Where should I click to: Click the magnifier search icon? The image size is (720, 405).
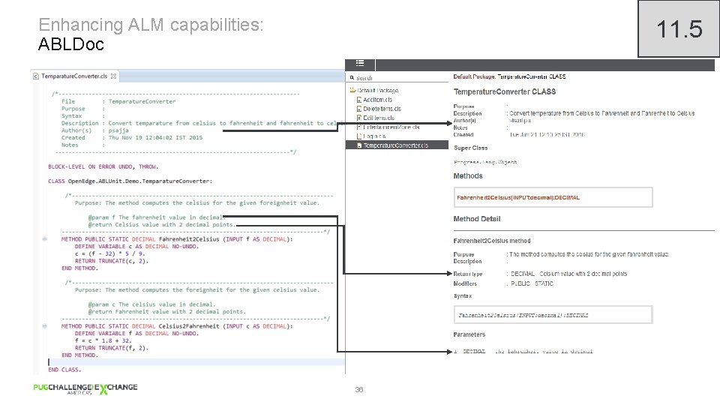pos(352,78)
